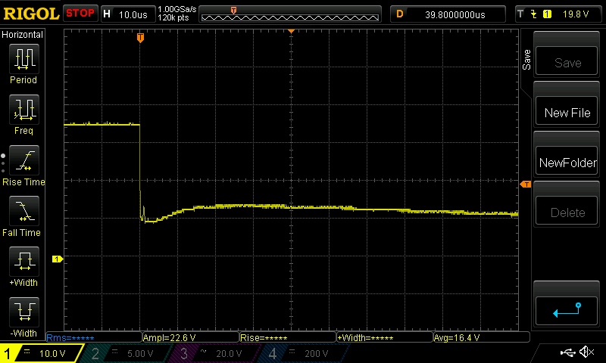Viewport: 606px width, 363px height.
Task: Click the orange trigger position marker at top
Action: pyautogui.click(x=140, y=37)
